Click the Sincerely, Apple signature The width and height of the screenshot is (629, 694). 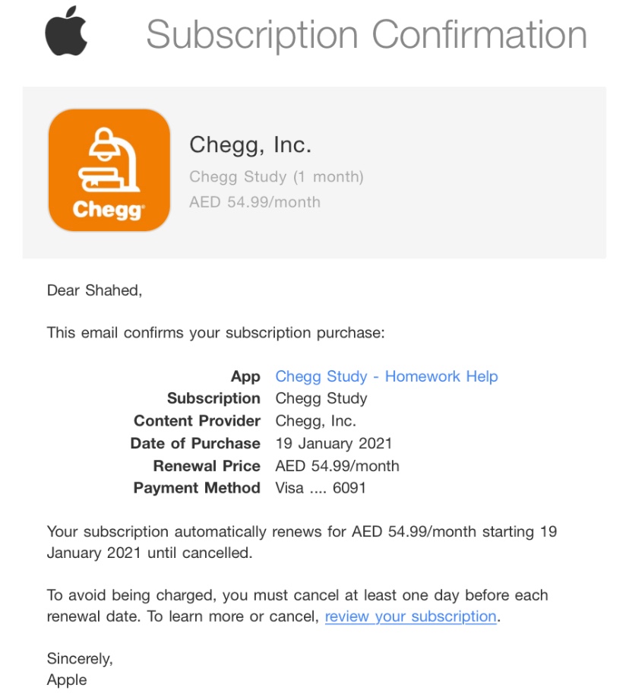click(80, 669)
